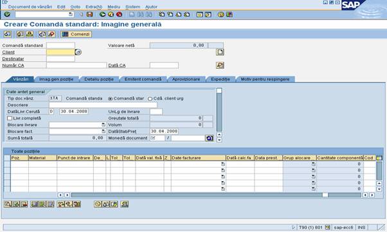Select the Comandă star radio button
This screenshot has height=232, width=387.
(x=110, y=98)
